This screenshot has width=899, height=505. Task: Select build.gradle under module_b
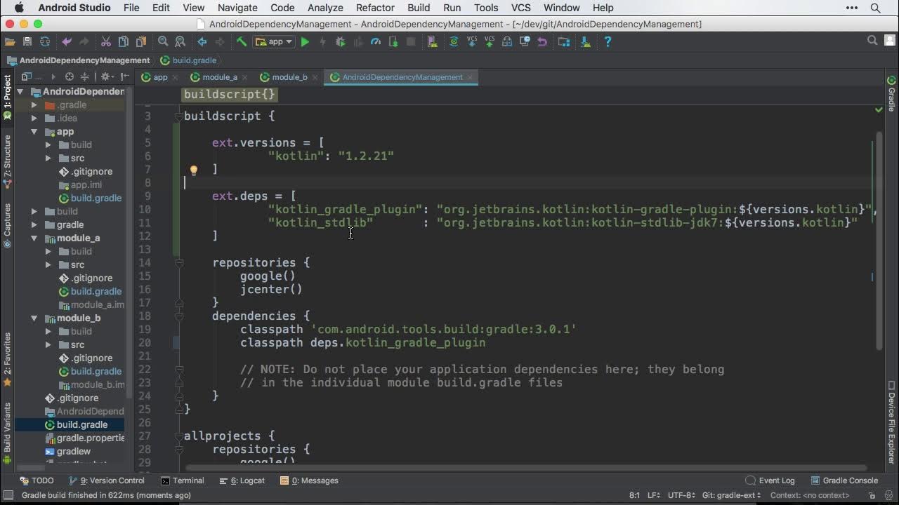(x=90, y=372)
